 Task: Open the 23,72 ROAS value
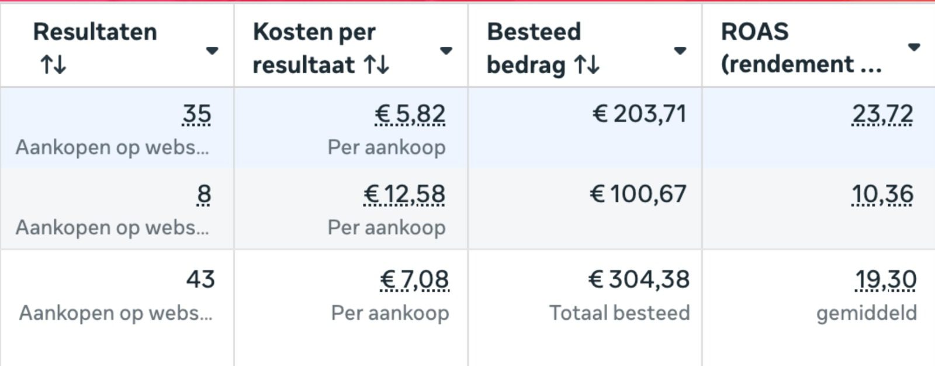click(882, 114)
